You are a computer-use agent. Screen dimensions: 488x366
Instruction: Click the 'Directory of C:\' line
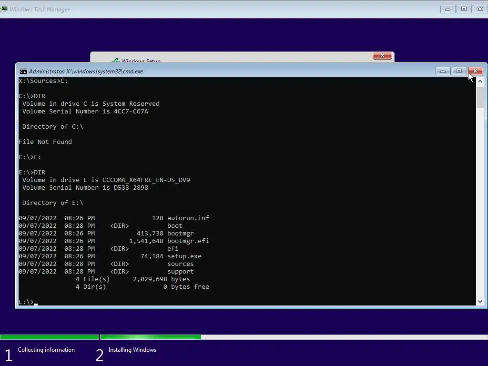click(x=52, y=127)
